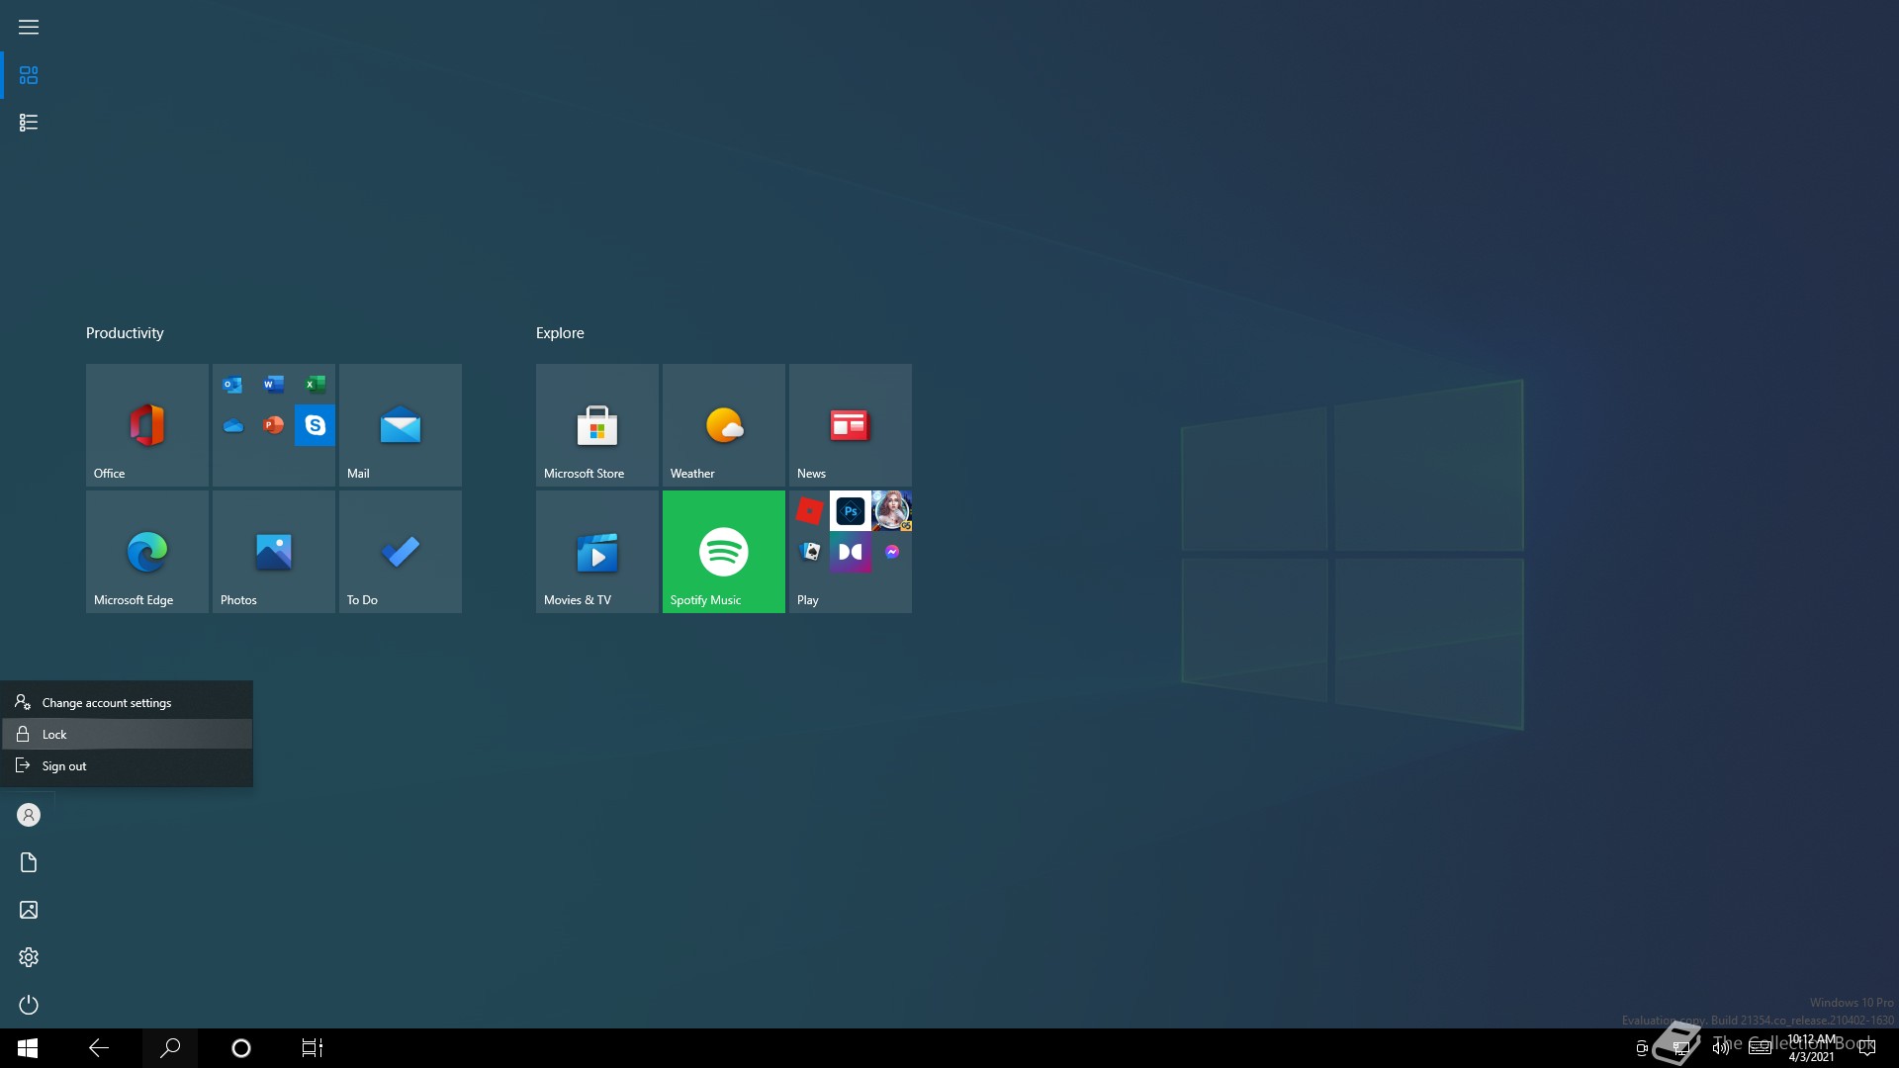This screenshot has height=1068, width=1899.
Task: Open the touch keyboard tray icon
Action: coord(1761,1048)
